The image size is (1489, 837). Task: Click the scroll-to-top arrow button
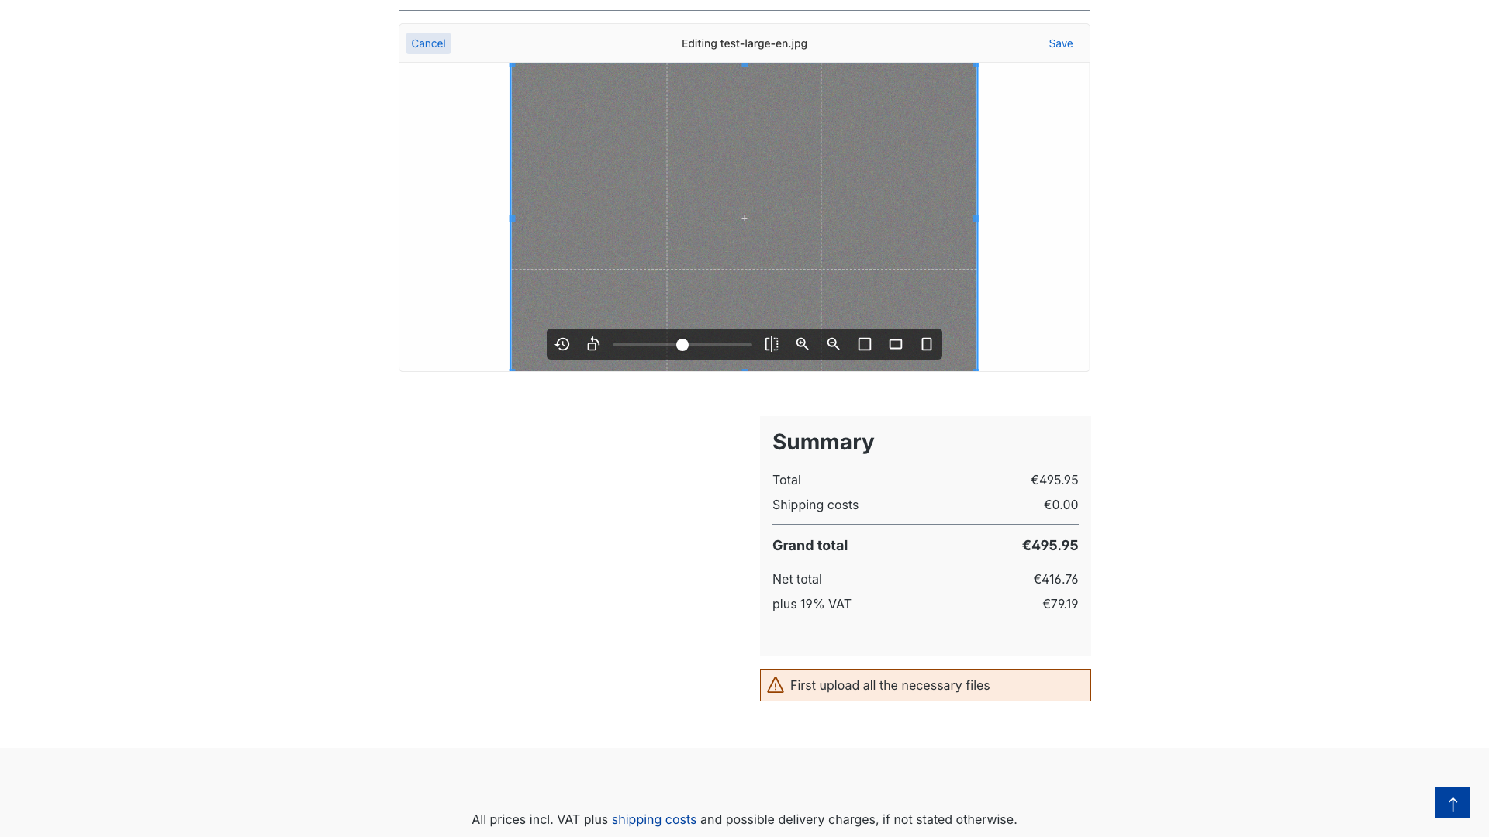(1453, 803)
